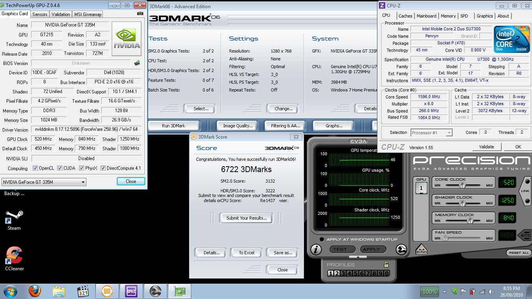Open EVGA Precision information button
The width and height of the screenshot is (532, 299).
[316, 249]
